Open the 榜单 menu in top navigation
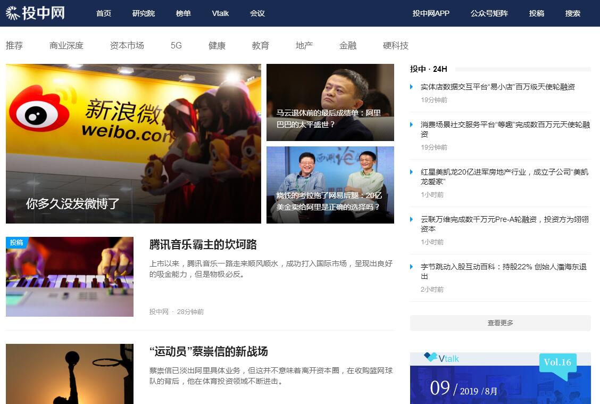This screenshot has height=404, width=600. click(183, 13)
